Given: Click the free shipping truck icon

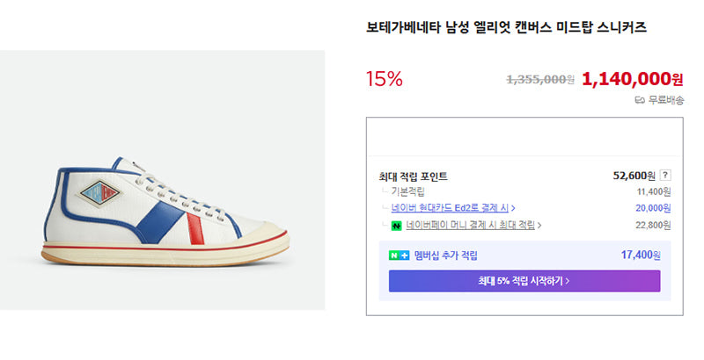Looking at the screenshot, I should click(x=640, y=100).
